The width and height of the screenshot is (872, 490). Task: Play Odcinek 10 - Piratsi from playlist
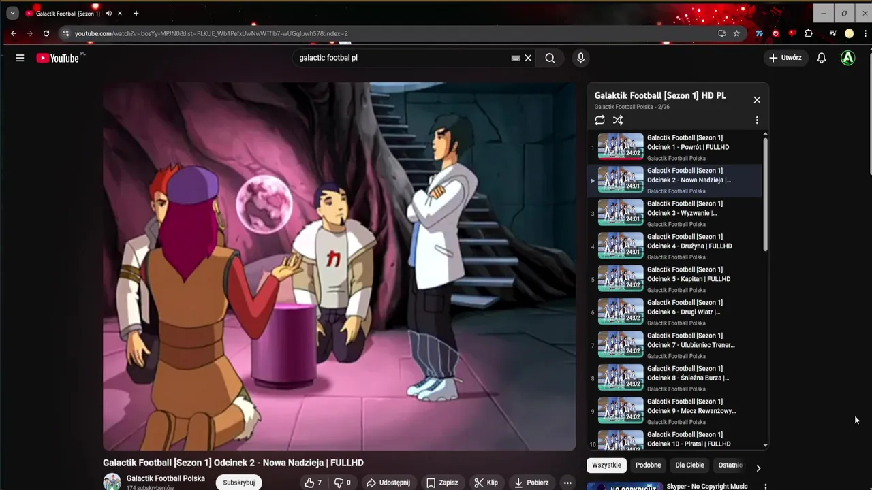click(674, 439)
